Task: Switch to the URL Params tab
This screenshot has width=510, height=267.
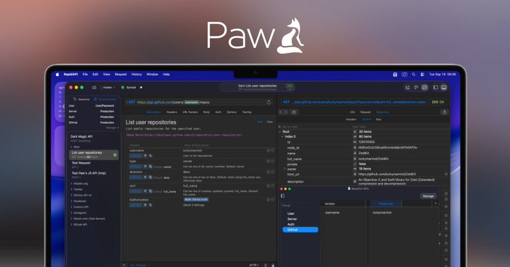Action: click(x=190, y=112)
